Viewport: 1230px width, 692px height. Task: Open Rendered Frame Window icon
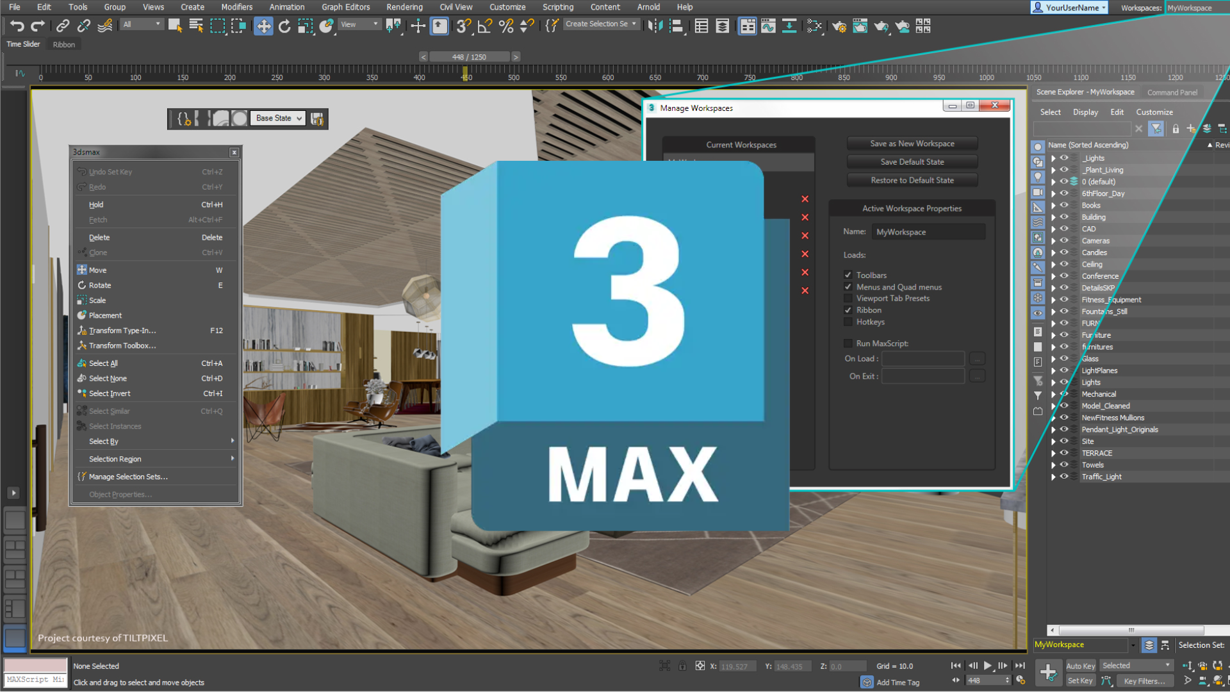pos(860,26)
